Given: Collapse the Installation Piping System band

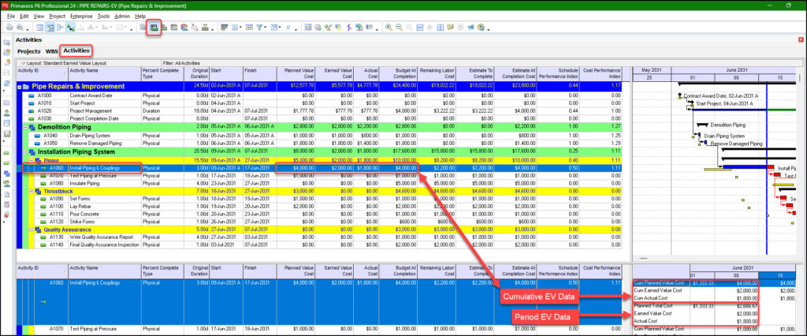Looking at the screenshot, I should (x=26, y=152).
